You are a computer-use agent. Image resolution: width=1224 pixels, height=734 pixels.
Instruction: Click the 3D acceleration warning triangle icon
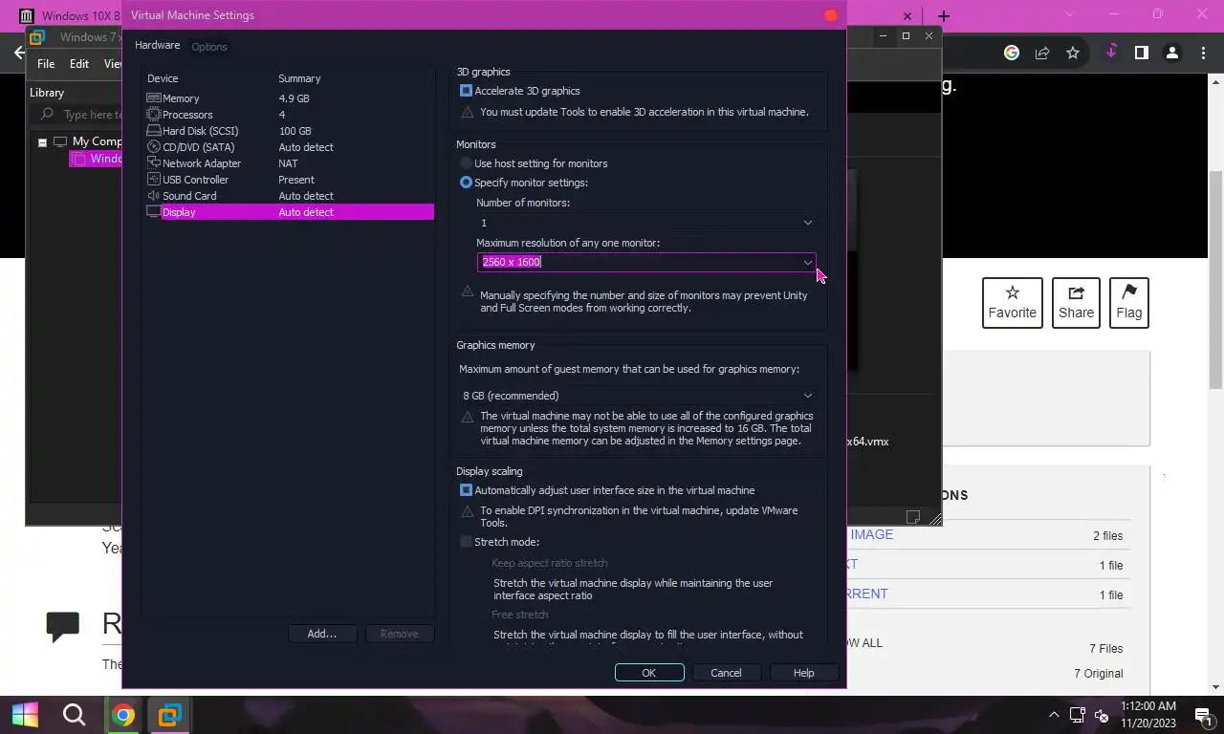coord(468,112)
